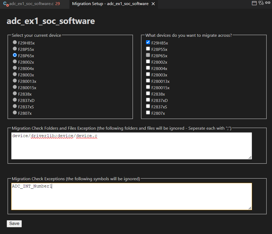
Task: Click the chip migration icon in the top bar
Action: (261, 3)
